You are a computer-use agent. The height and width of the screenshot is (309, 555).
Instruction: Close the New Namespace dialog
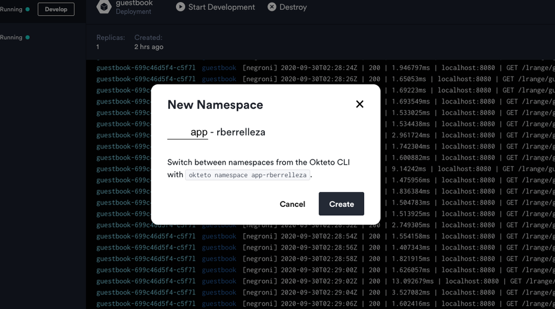point(359,104)
